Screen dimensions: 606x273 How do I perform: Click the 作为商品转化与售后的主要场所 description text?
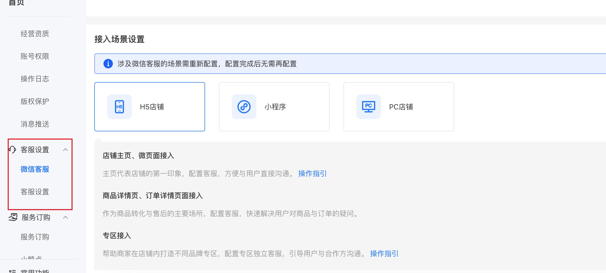pos(231,214)
